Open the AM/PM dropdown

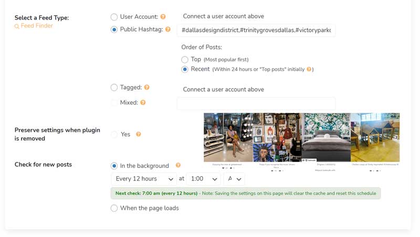(x=234, y=179)
